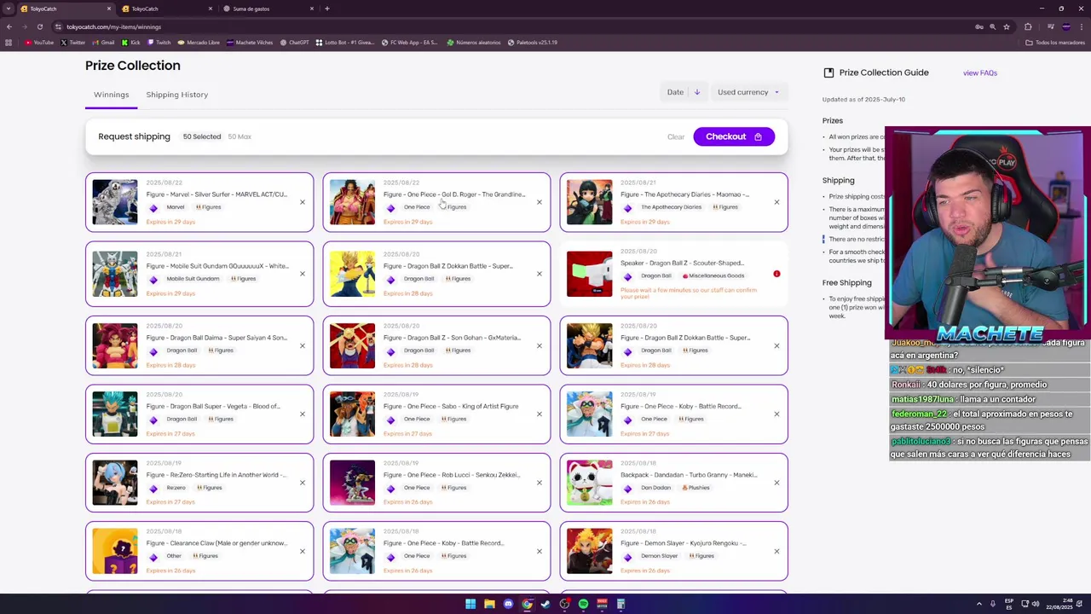Viewport: 1091px width, 614px height.
Task: Open the Números aleatorios bookmark
Action: coord(474,42)
